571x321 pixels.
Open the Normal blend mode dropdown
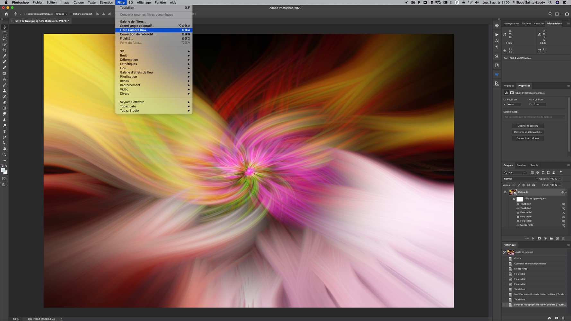coord(520,179)
